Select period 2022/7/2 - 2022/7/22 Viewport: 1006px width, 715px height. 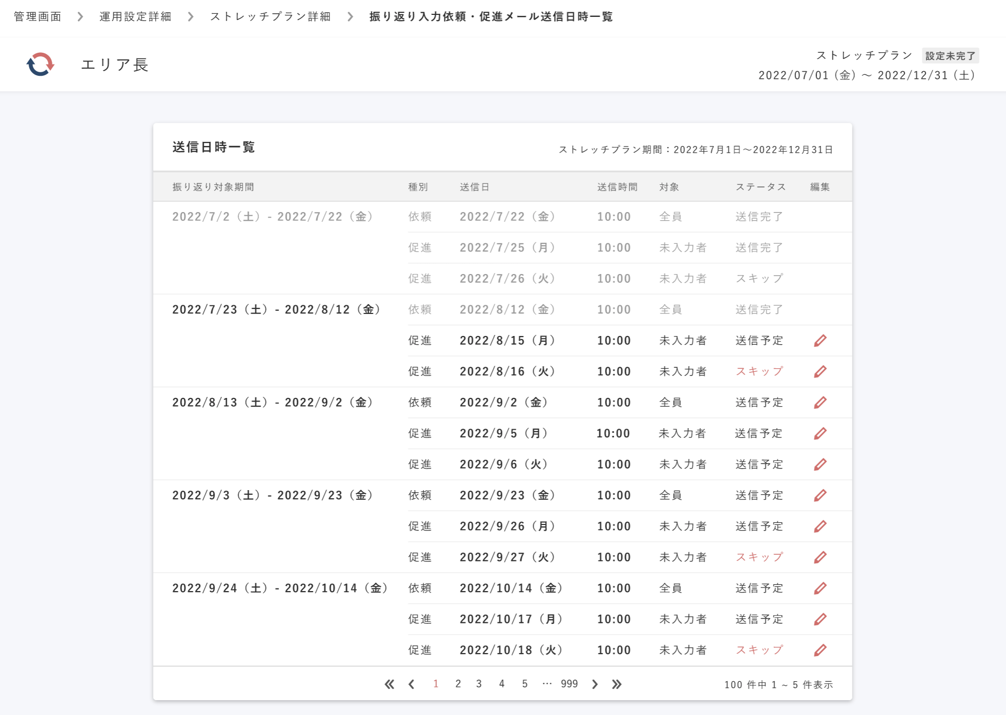pyautogui.click(x=273, y=217)
